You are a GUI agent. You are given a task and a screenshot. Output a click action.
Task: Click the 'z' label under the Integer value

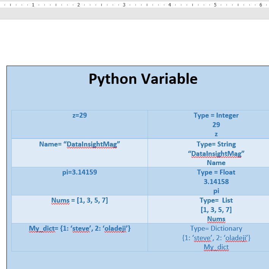216,134
